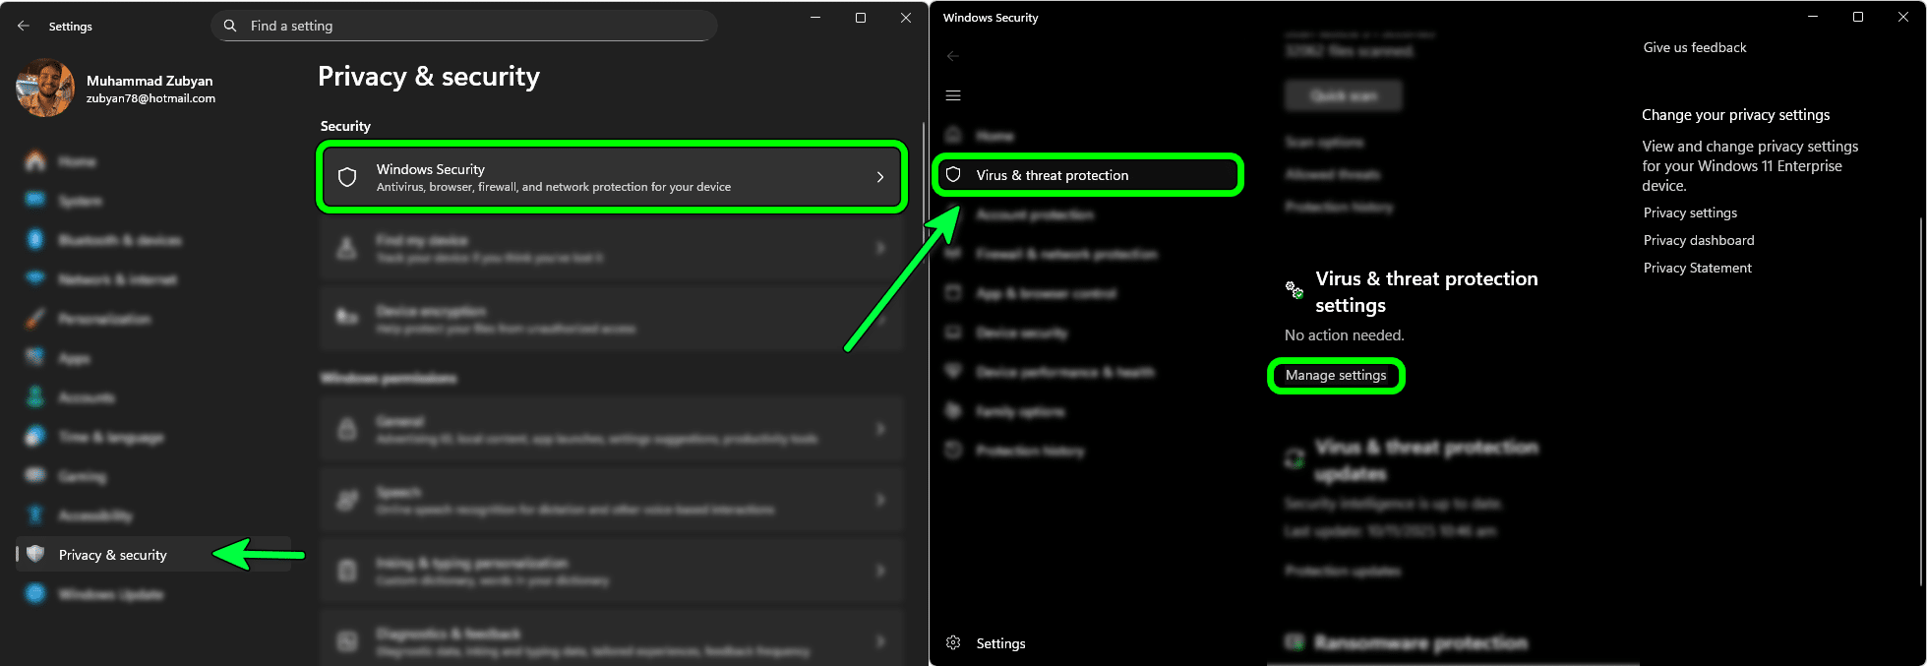Open the Virus & threat protection section
The height and width of the screenshot is (666, 1927).
click(x=1053, y=175)
